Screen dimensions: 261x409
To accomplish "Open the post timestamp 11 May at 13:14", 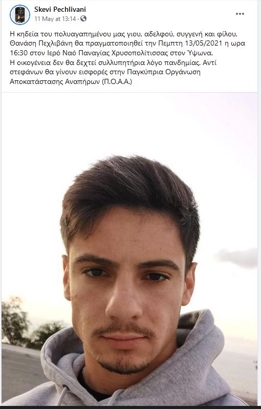I will pos(55,19).
